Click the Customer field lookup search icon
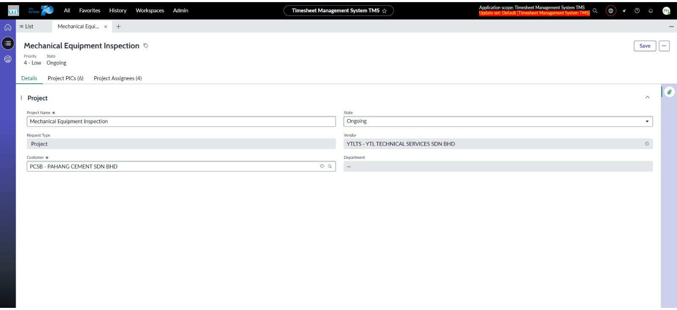The width and height of the screenshot is (677, 310). click(330, 166)
